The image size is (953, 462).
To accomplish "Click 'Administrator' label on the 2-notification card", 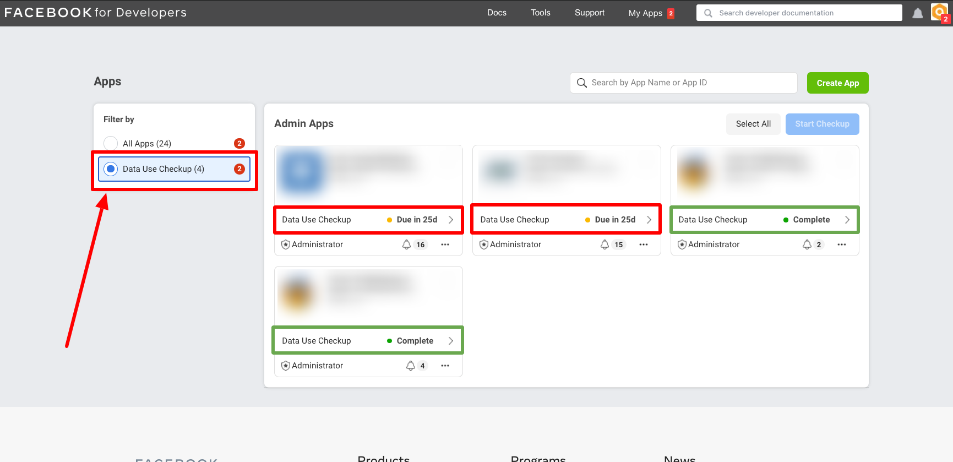I will coord(714,244).
